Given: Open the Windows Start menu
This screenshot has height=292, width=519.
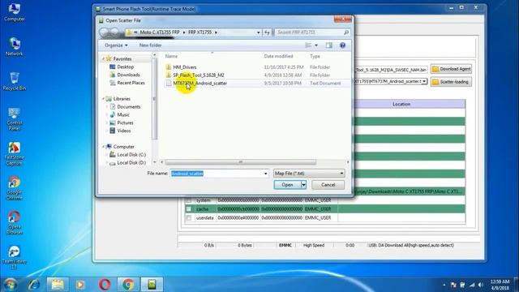Looking at the screenshot, I should click(11, 285).
